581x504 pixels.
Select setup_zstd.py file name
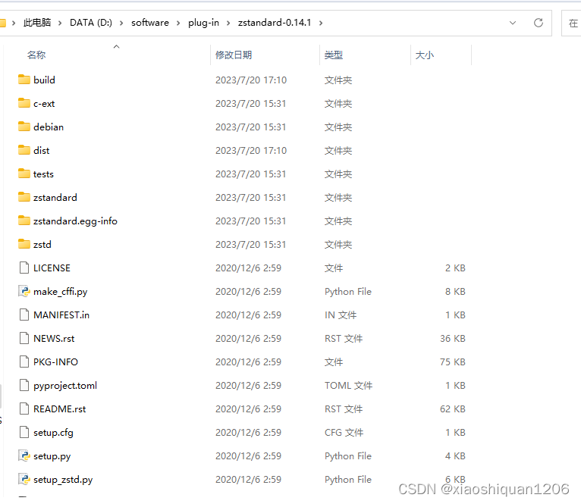click(63, 480)
